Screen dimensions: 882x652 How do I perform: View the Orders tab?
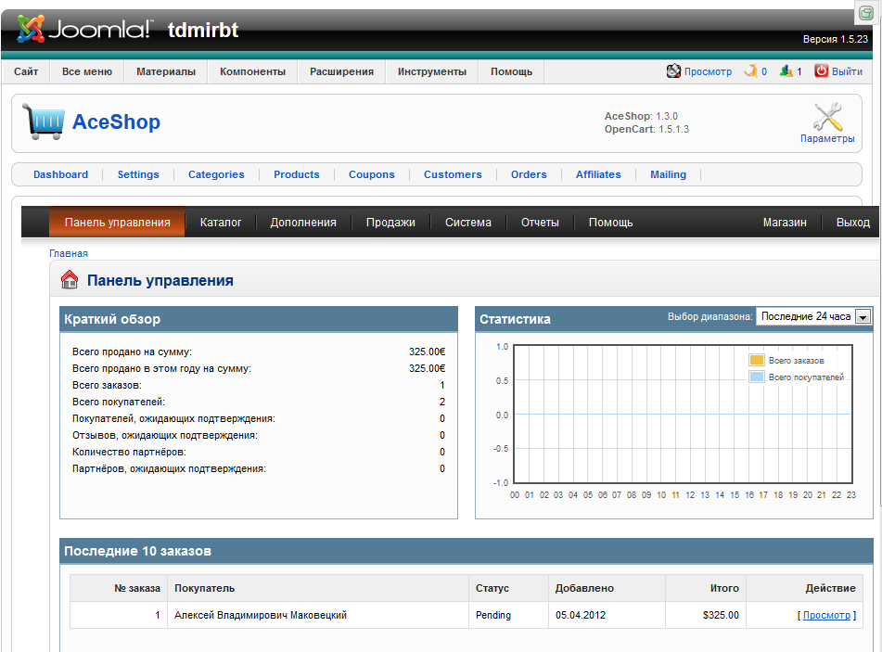tap(529, 174)
